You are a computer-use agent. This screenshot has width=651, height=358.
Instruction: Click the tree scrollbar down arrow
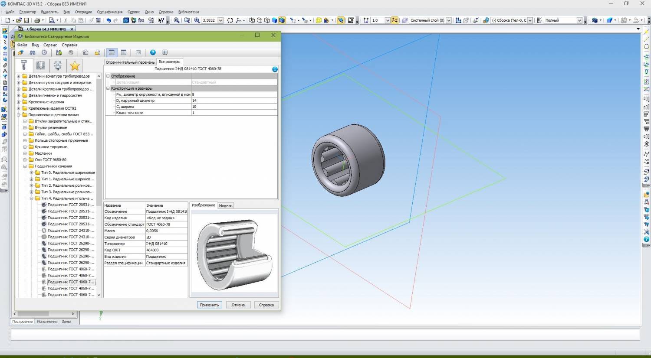(99, 295)
